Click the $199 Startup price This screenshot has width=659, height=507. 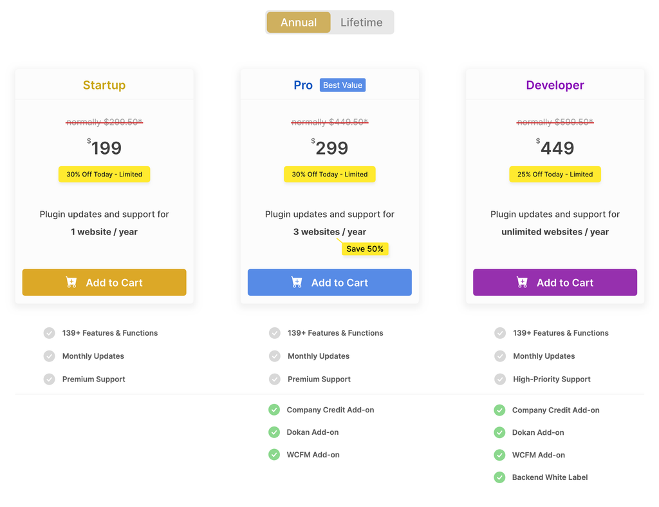pos(104,148)
